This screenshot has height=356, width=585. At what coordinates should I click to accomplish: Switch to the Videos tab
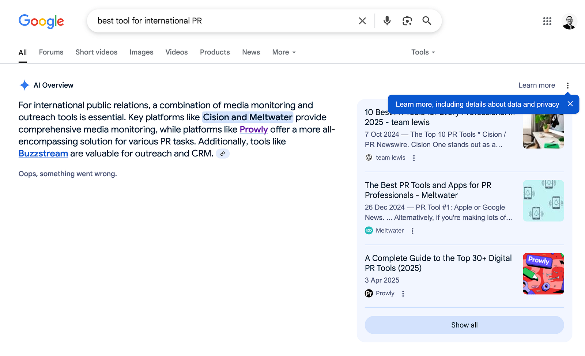click(x=177, y=52)
